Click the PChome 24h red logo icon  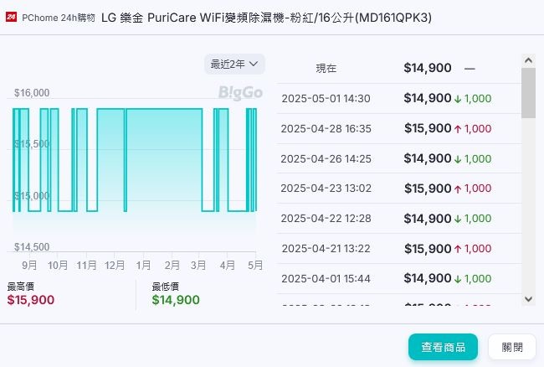(11, 17)
